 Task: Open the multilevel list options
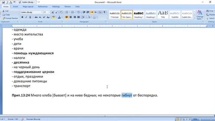[78, 12]
